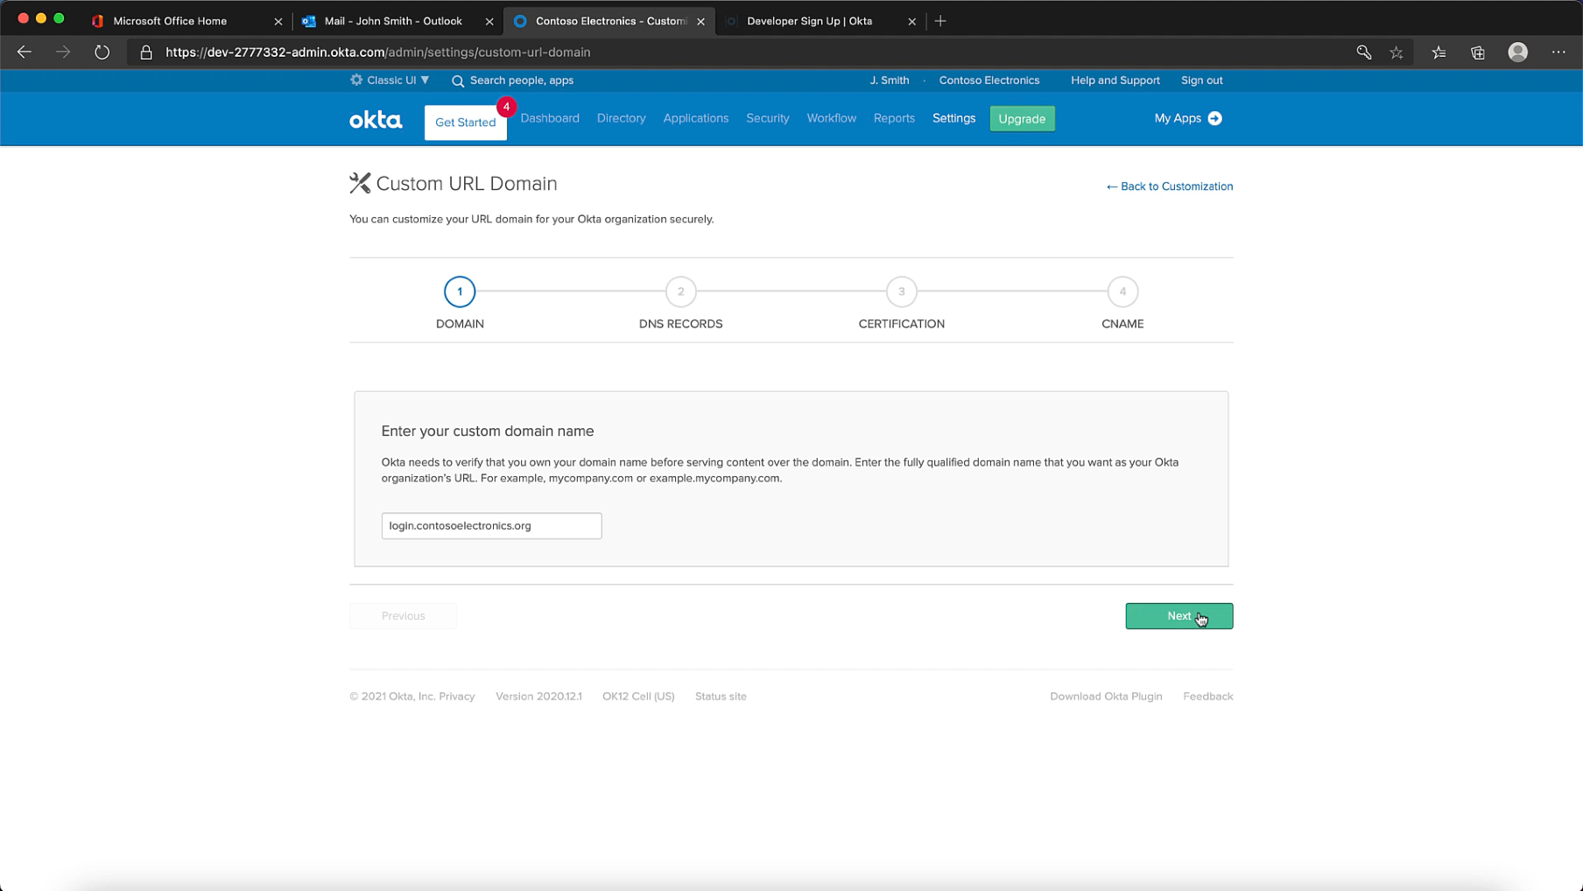Open Download Okta Plugin link
The width and height of the screenshot is (1583, 891).
pos(1106,697)
